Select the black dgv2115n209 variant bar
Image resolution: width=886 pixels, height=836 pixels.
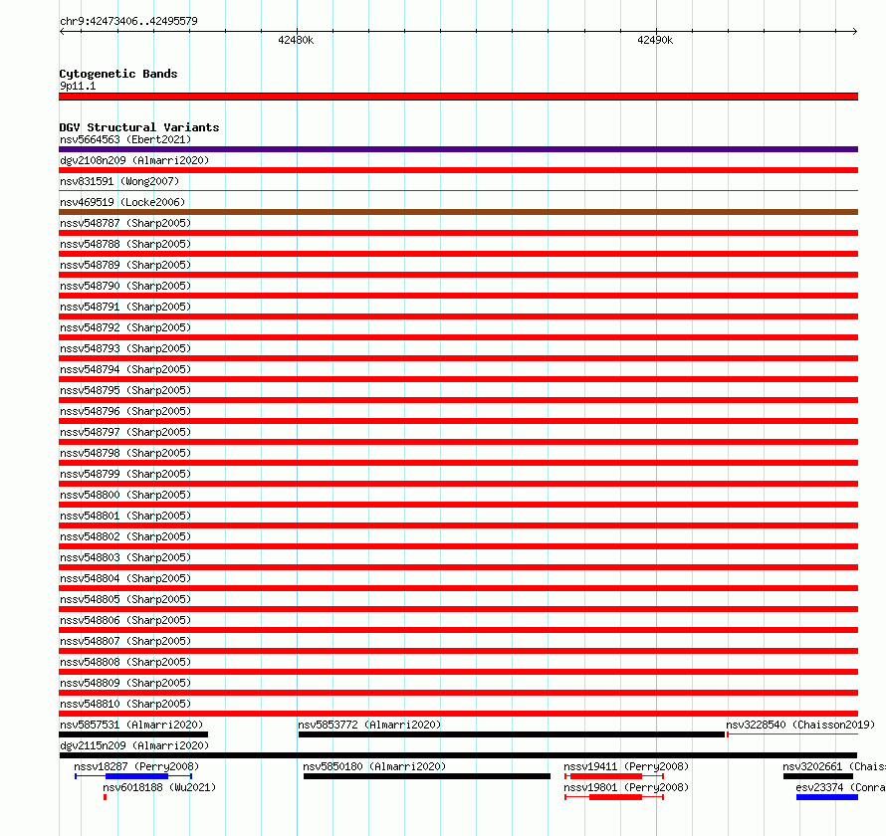[x=458, y=755]
